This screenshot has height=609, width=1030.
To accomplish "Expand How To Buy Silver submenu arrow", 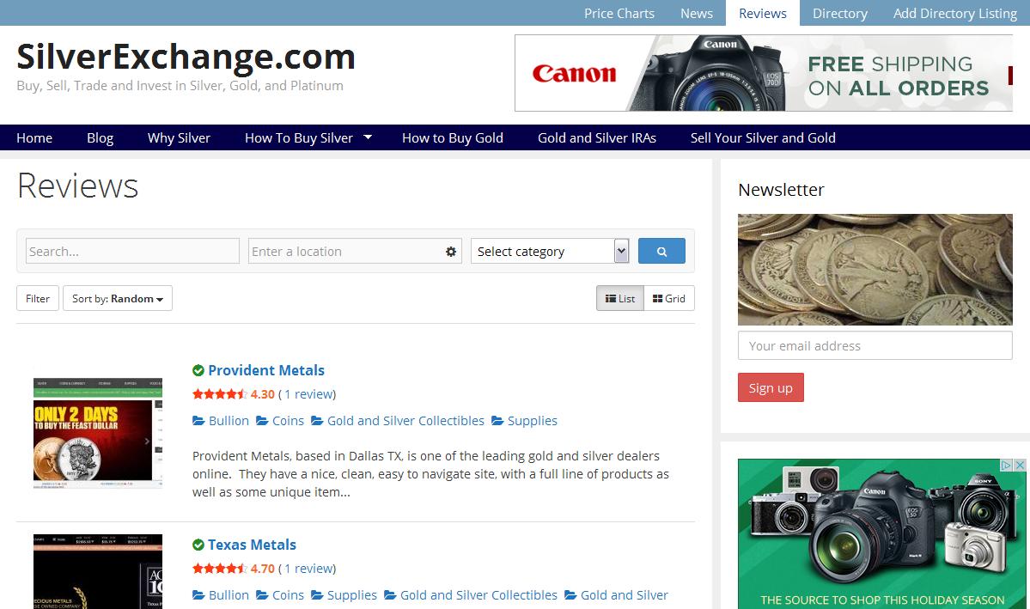I will pyautogui.click(x=368, y=137).
